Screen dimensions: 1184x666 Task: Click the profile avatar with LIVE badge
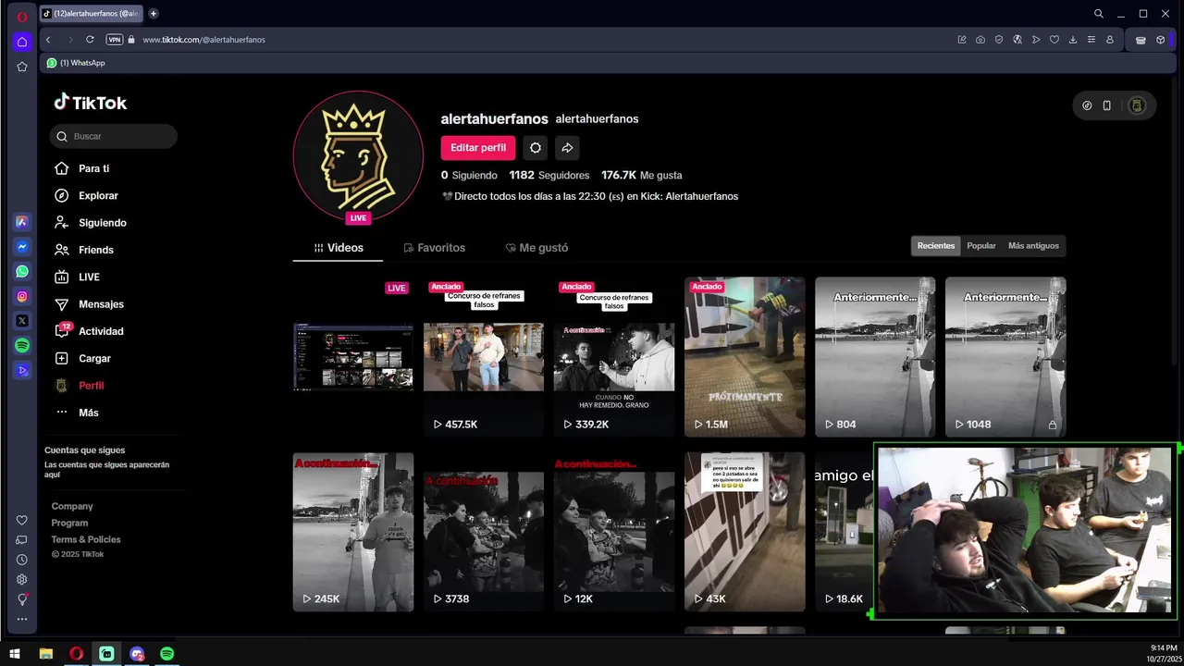[358, 156]
